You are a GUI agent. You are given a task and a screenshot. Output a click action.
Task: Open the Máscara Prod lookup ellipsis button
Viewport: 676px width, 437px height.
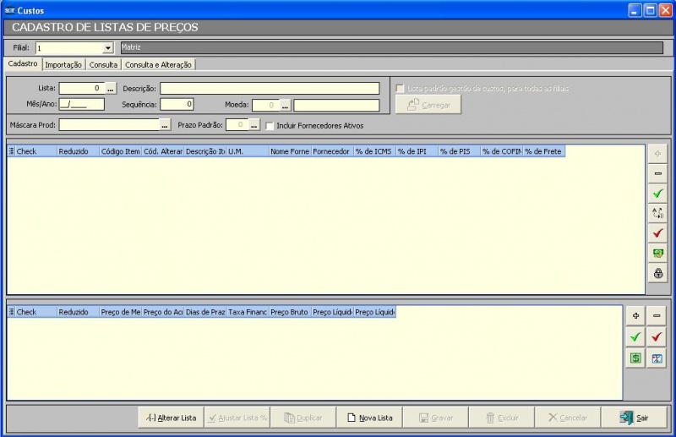point(165,125)
